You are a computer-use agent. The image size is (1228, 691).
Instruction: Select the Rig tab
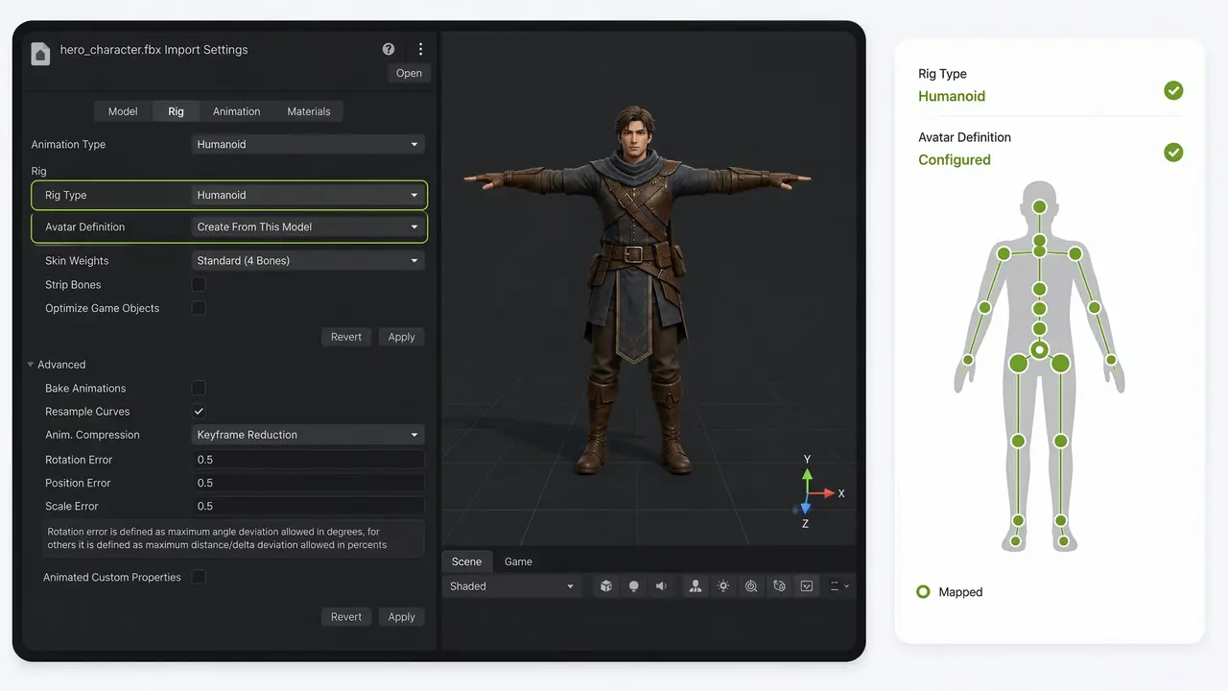[x=176, y=111]
